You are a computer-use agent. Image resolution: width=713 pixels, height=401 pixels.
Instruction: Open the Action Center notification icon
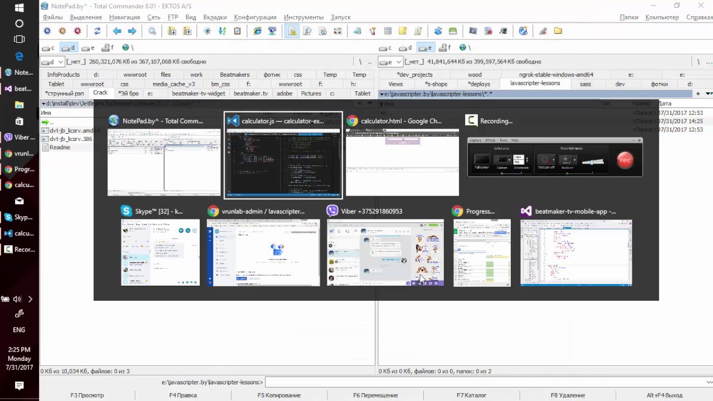point(19,385)
